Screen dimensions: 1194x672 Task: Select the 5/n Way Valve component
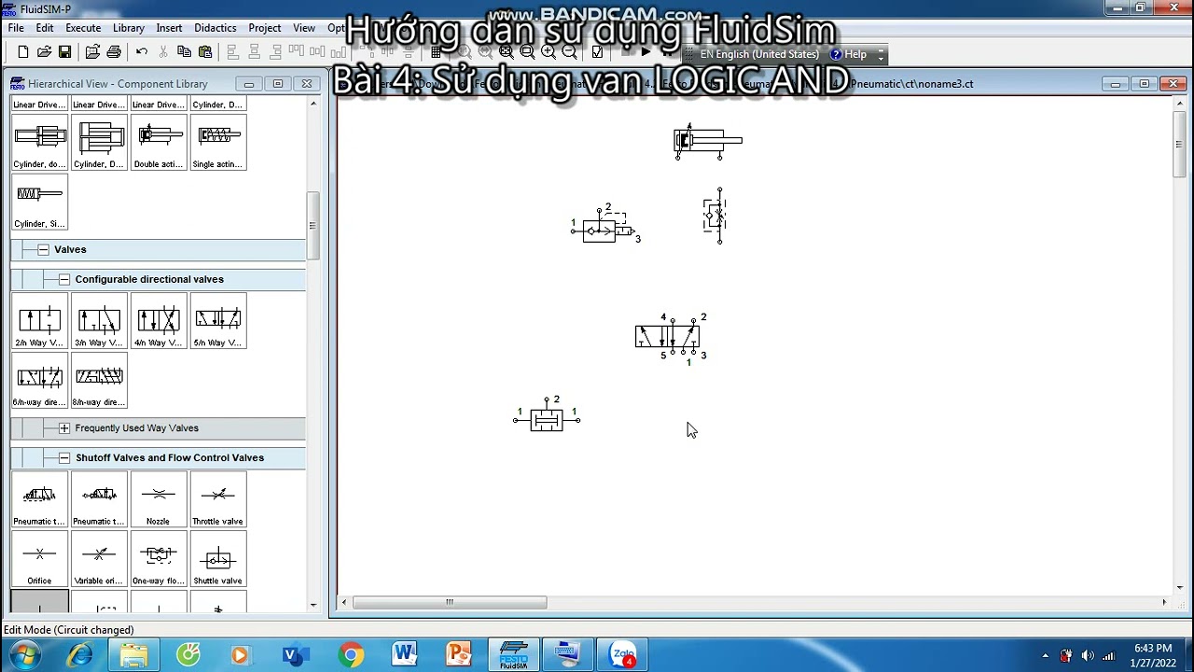click(x=218, y=321)
